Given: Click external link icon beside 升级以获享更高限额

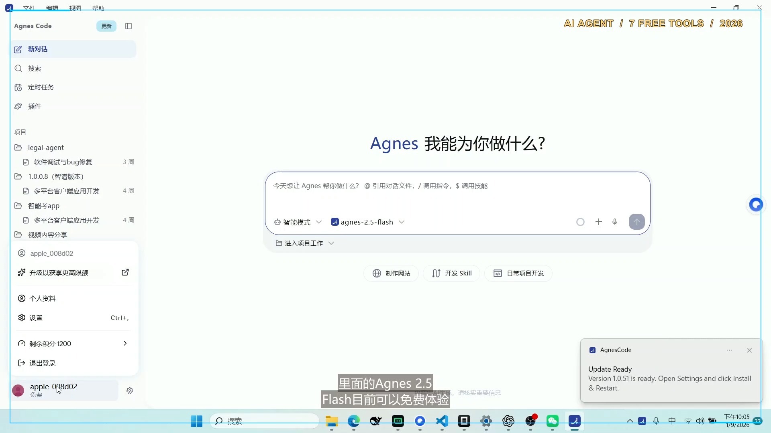Looking at the screenshot, I should pos(125,272).
